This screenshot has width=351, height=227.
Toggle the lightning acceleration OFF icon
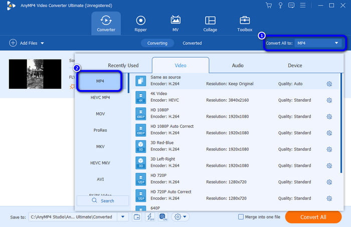pyautogui.click(x=150, y=216)
